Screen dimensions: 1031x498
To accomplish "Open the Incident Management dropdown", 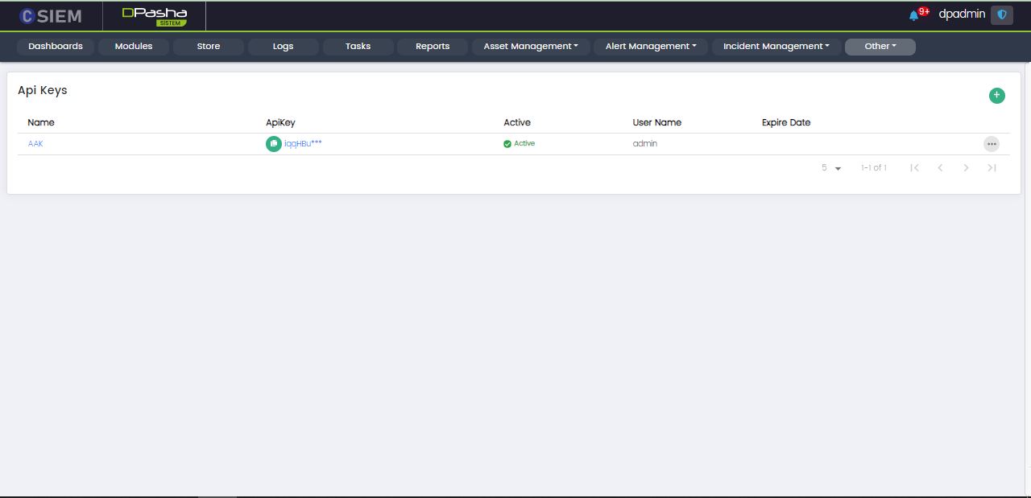I will tap(776, 47).
